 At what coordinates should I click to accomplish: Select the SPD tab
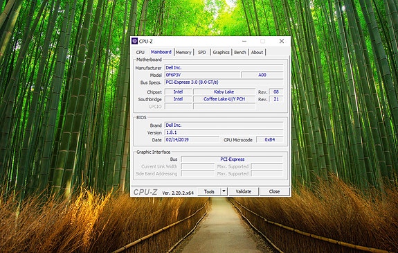(202, 53)
